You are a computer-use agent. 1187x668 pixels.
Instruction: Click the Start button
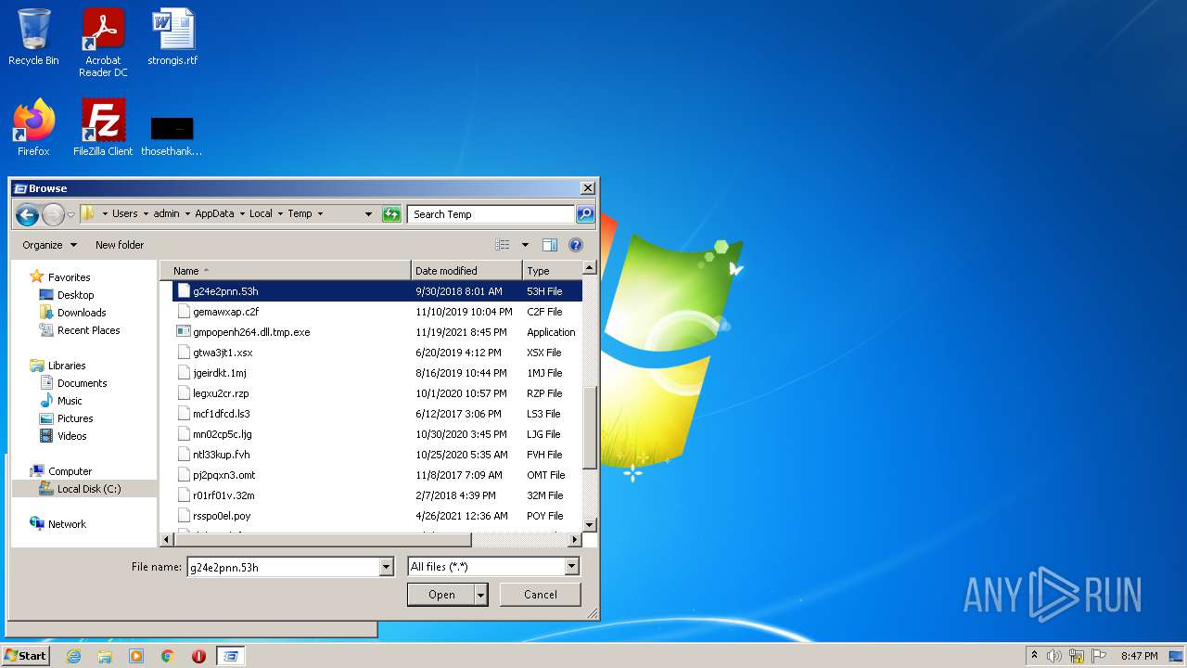(x=25, y=656)
